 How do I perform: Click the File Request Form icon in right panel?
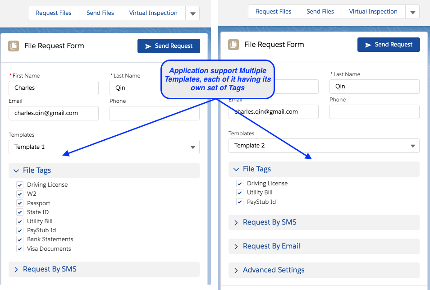coord(233,44)
